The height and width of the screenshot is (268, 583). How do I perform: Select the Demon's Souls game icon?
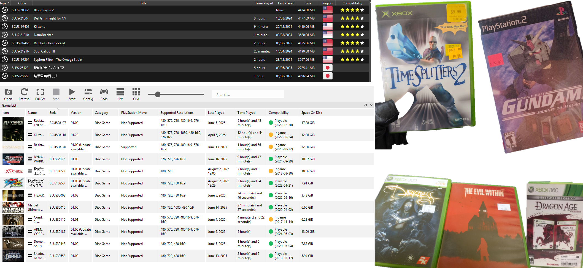click(13, 244)
